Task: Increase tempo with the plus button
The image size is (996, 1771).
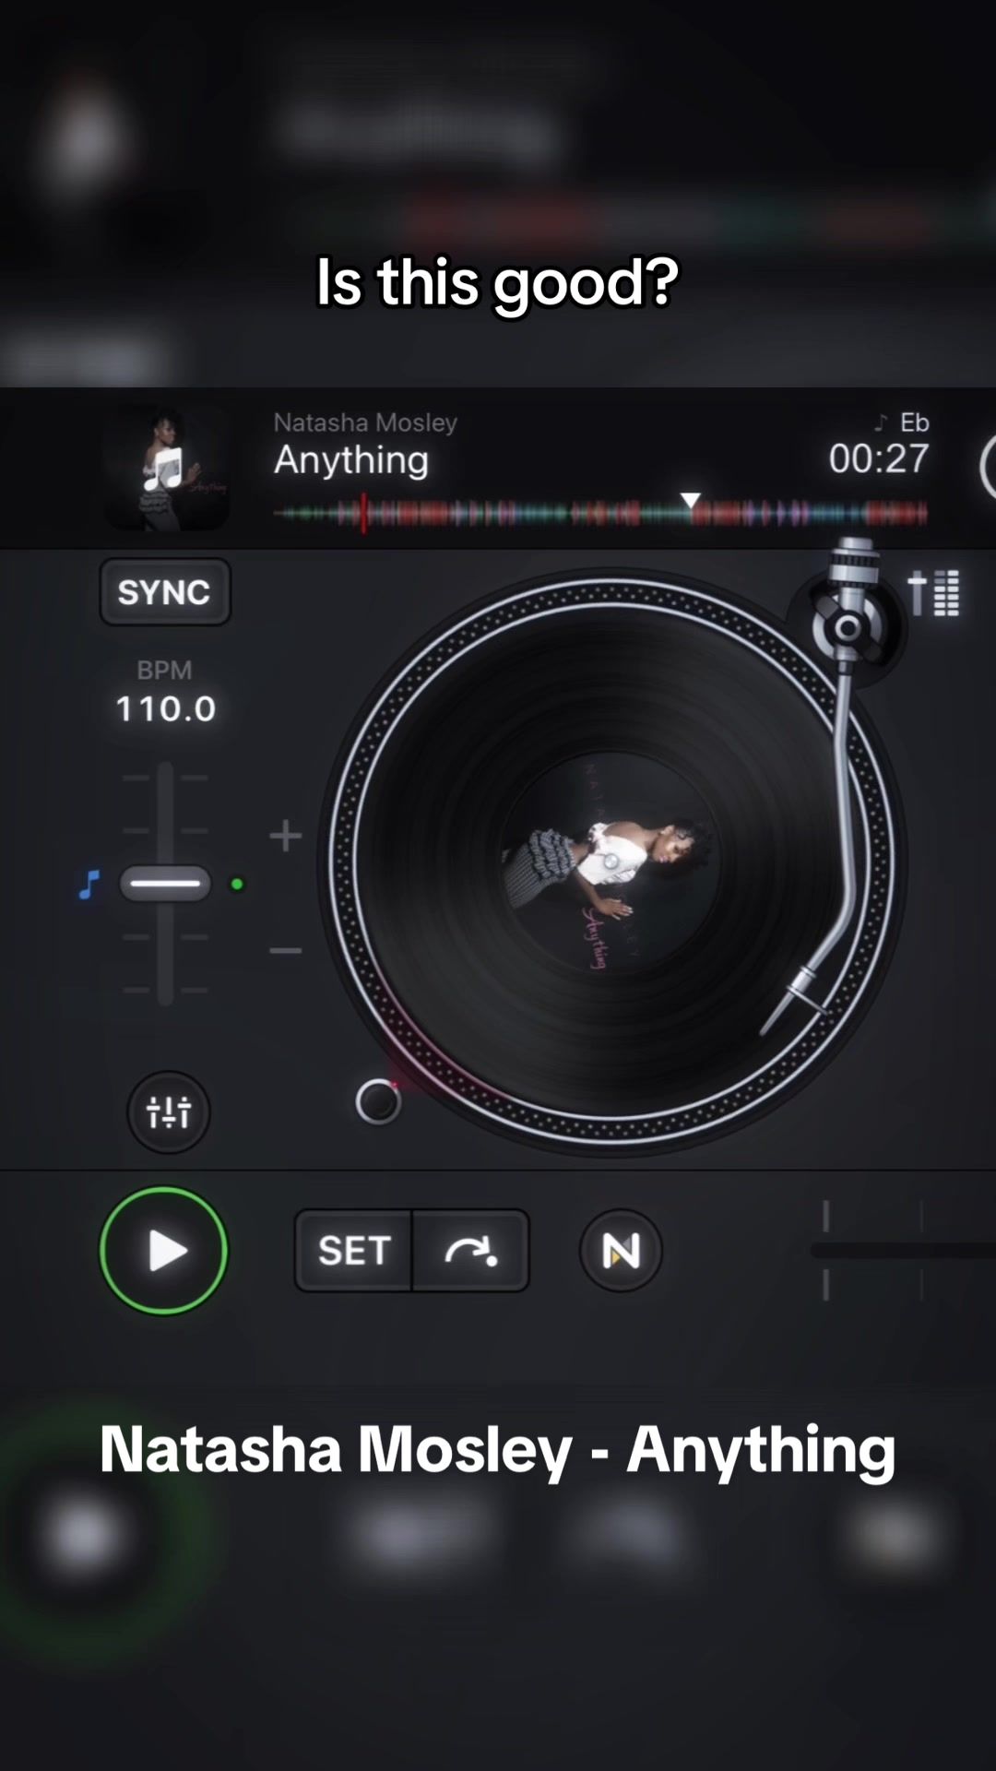Action: (286, 836)
